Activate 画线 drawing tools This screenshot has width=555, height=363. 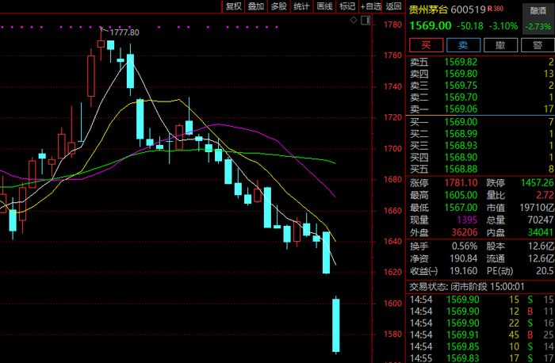(x=324, y=6)
